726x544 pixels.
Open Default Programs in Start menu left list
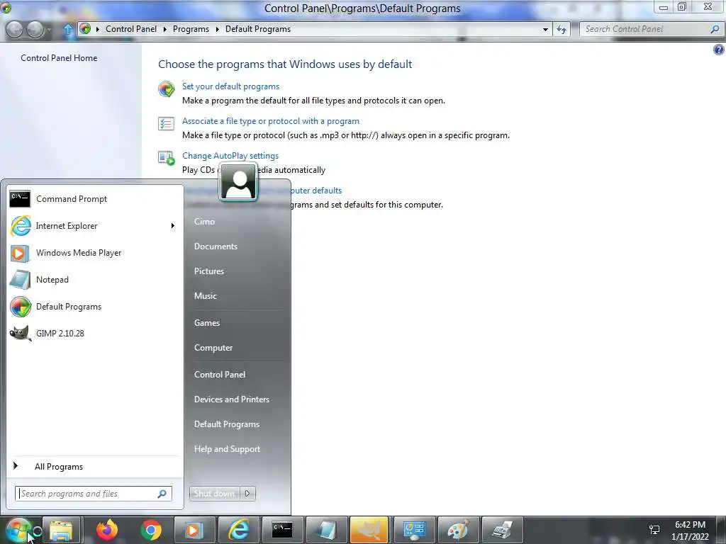click(94, 306)
